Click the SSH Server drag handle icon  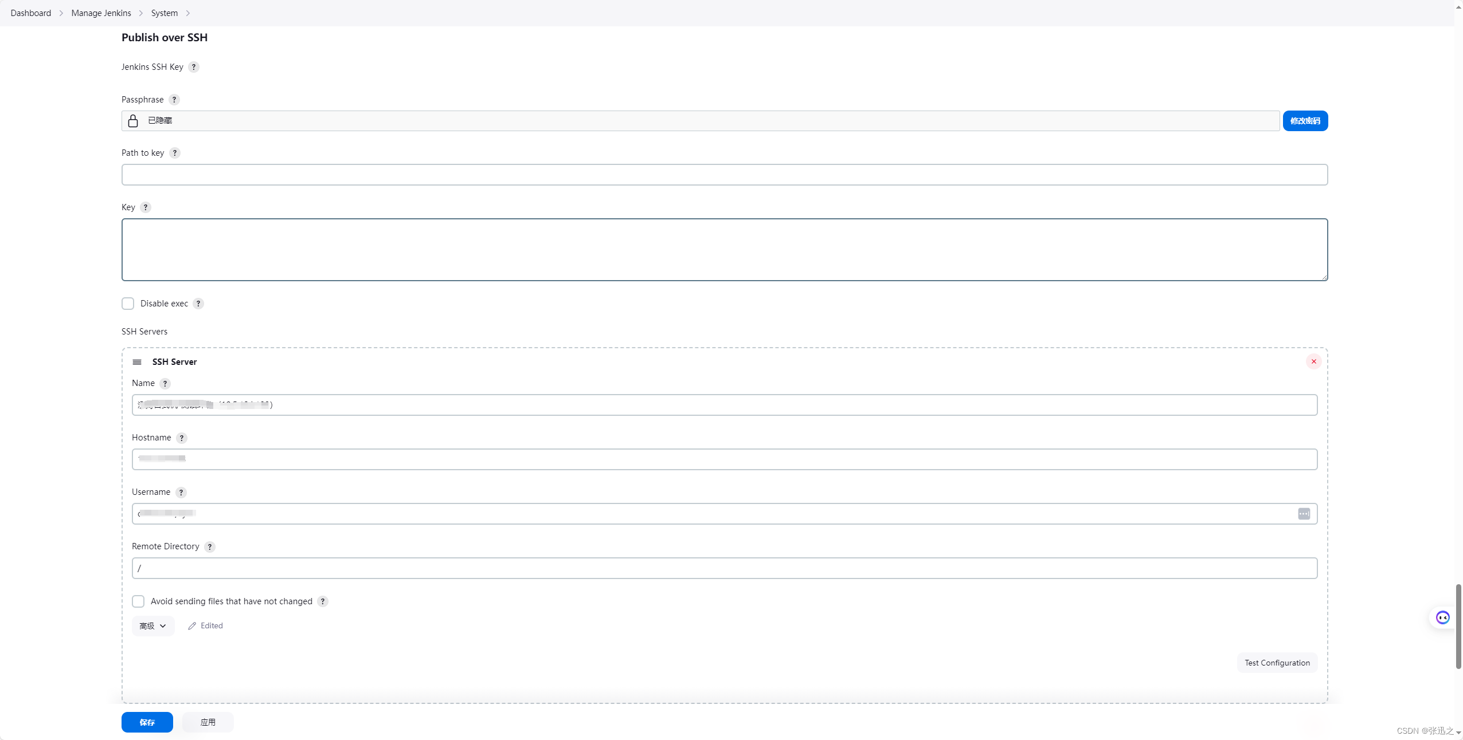pyautogui.click(x=137, y=361)
